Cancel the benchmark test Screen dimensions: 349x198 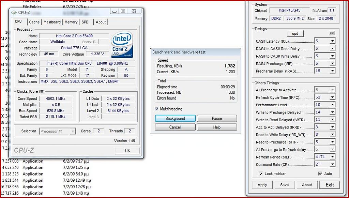coord(175,127)
